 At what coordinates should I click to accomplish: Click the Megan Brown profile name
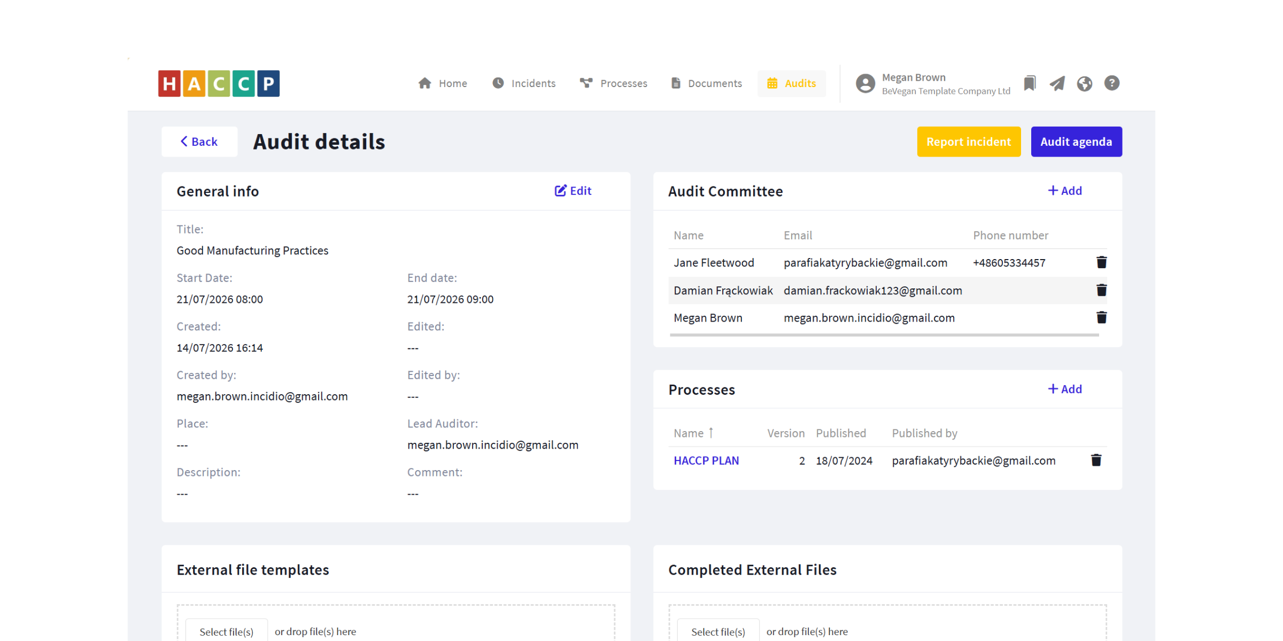point(914,77)
